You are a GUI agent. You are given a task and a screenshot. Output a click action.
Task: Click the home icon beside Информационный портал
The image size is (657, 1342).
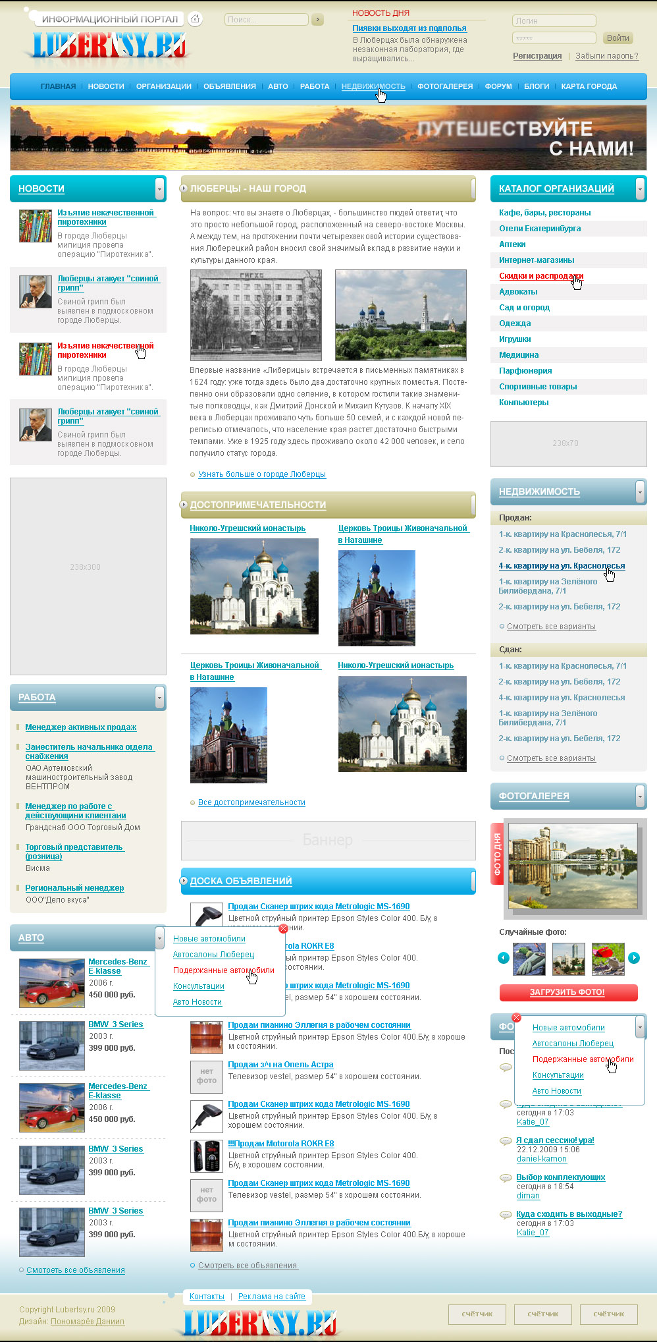(195, 19)
